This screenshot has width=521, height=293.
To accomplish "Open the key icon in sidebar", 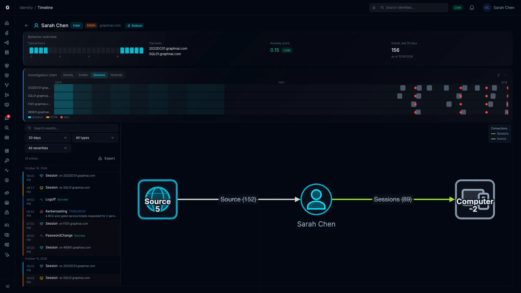I will click(7, 161).
